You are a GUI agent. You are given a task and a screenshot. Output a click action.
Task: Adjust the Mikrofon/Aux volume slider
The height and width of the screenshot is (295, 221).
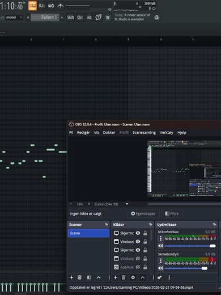[190, 246]
